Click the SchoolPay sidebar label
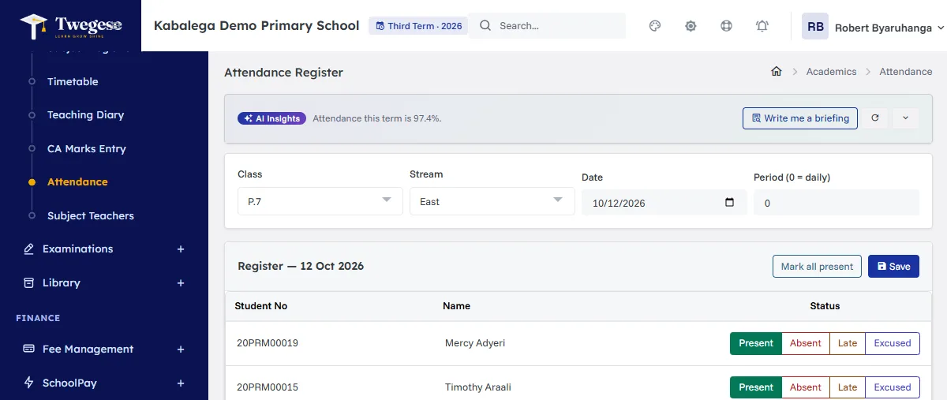Image resolution: width=947 pixels, height=400 pixels. (x=69, y=383)
